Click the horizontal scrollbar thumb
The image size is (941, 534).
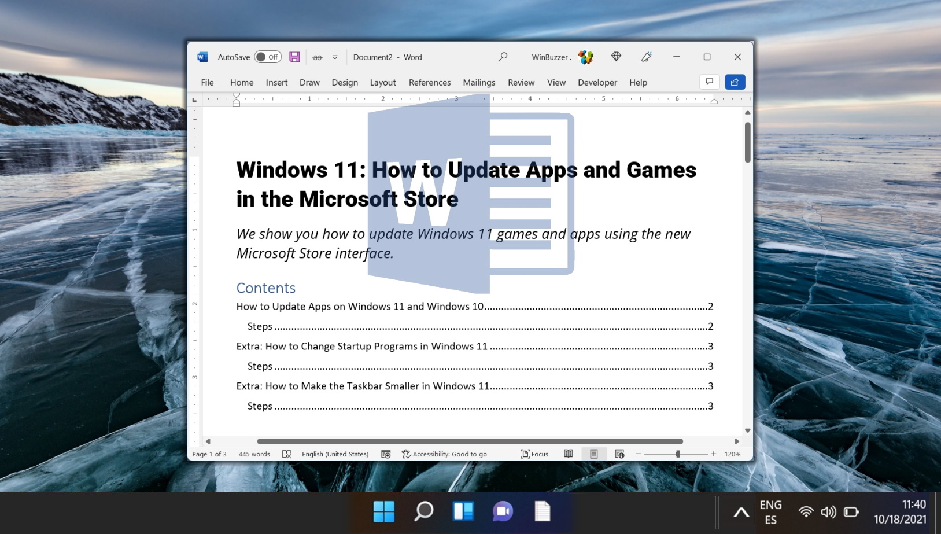[x=470, y=441]
